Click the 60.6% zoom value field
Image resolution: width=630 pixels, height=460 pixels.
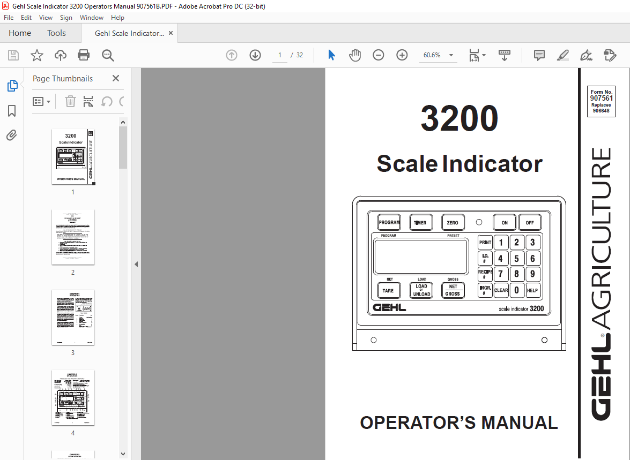tap(432, 55)
